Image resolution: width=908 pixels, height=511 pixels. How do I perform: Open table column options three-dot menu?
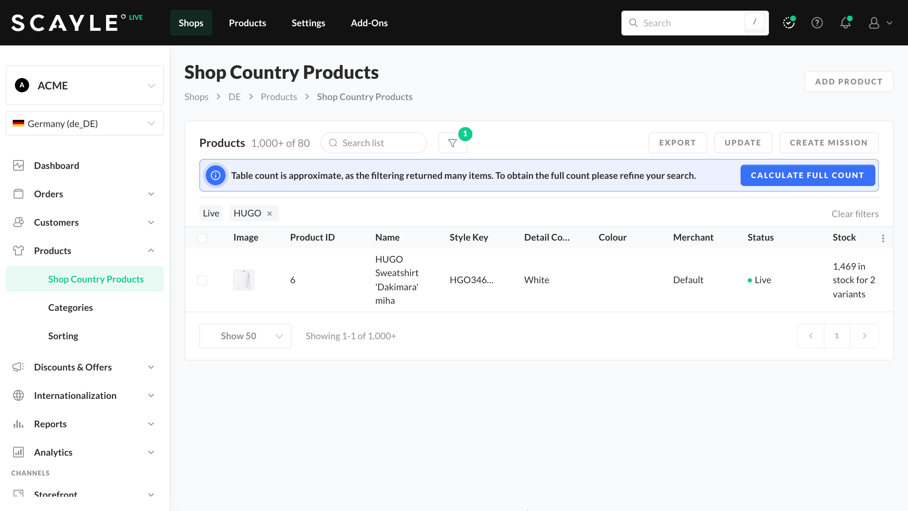pyautogui.click(x=883, y=238)
